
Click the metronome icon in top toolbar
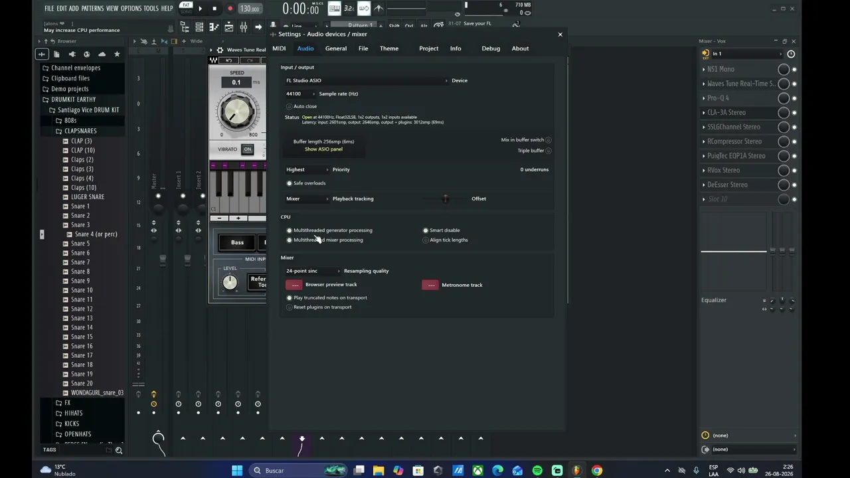[x=379, y=9]
